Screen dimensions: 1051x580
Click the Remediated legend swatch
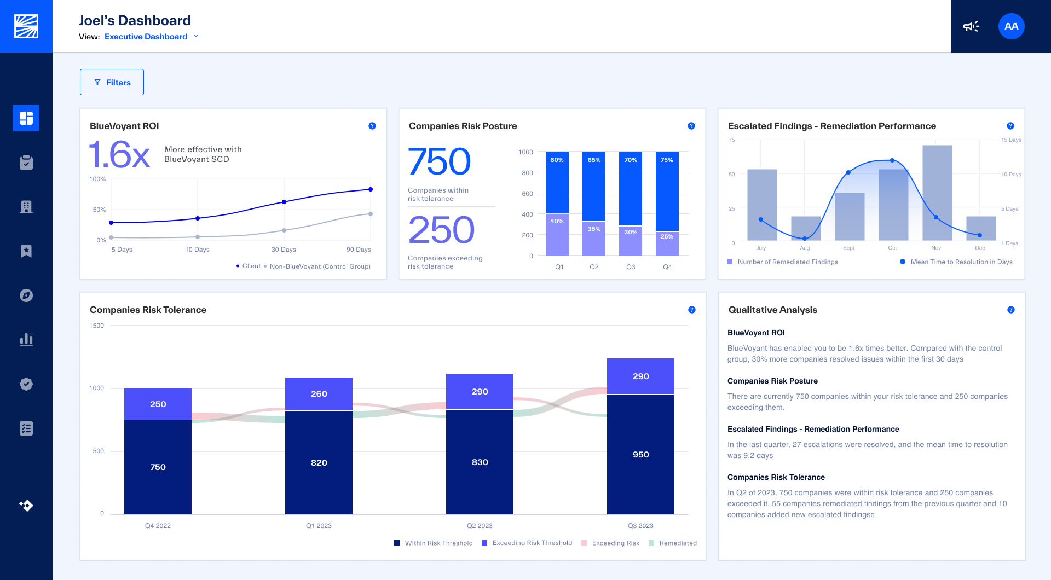(x=651, y=543)
